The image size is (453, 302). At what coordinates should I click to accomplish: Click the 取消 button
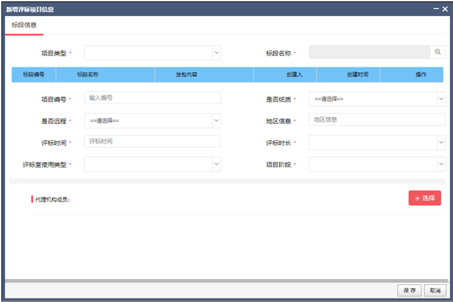[x=435, y=290]
